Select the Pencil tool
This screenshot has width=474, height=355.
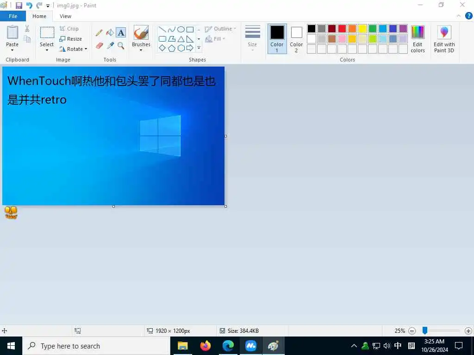click(99, 33)
